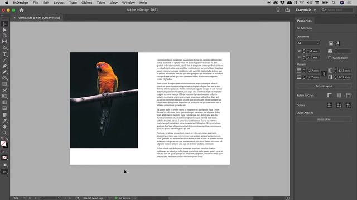Select the Hand tool
The height and width of the screenshot is (200, 357).
4,127
